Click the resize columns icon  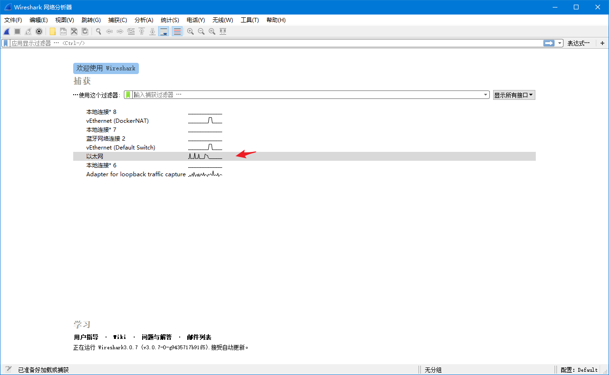click(x=223, y=31)
